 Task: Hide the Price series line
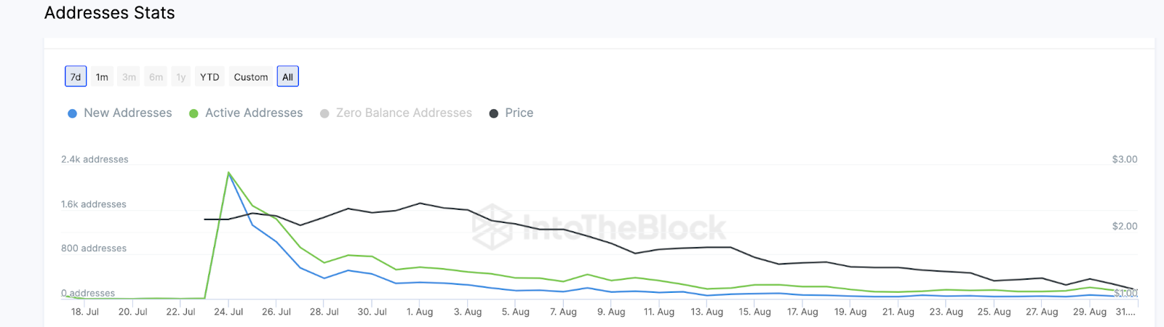click(x=519, y=113)
